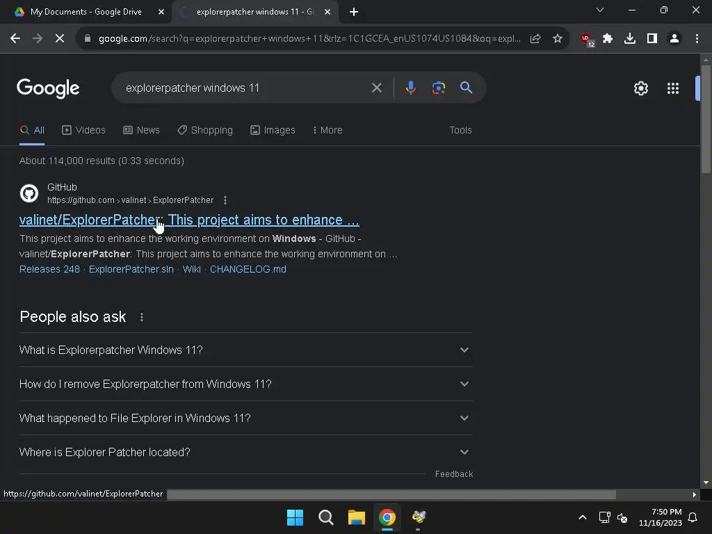The image size is (712, 534).
Task: Expand How do I remove Explorerpatcher question
Action: pyautogui.click(x=245, y=384)
